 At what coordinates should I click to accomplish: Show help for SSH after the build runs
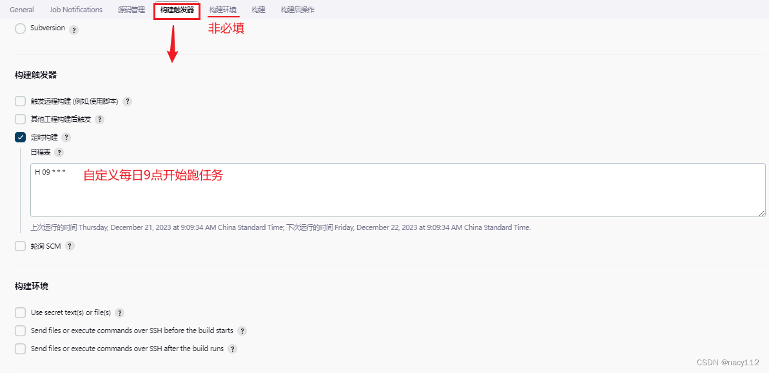[x=233, y=349]
